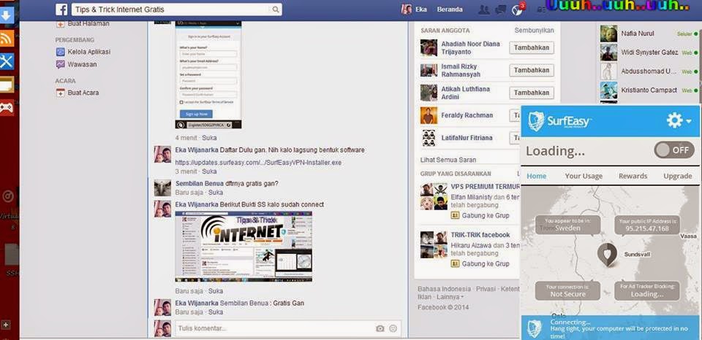
Task: Open Lihat Semua Saran link
Action: pos(448,160)
